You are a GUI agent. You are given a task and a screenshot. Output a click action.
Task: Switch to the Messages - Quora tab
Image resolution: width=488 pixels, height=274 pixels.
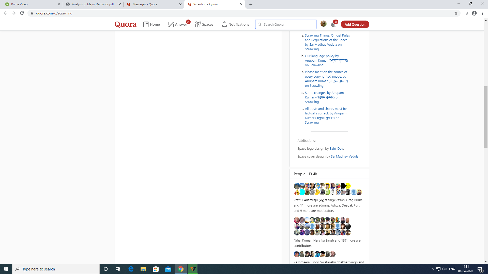point(154,4)
